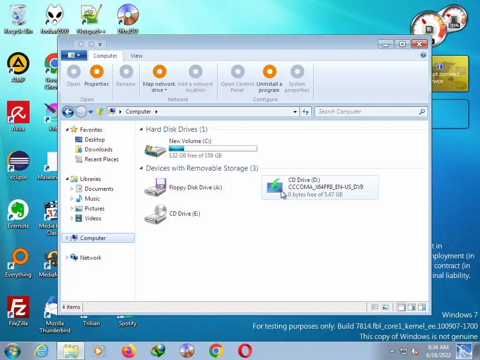
Task: Expand the Computer tree node
Action: click(67, 238)
